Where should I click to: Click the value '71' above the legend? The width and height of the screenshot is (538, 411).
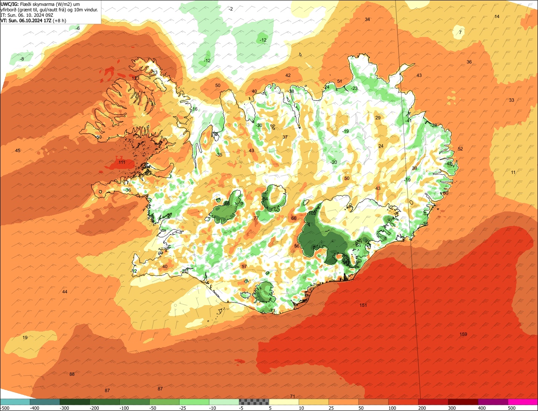(x=293, y=396)
